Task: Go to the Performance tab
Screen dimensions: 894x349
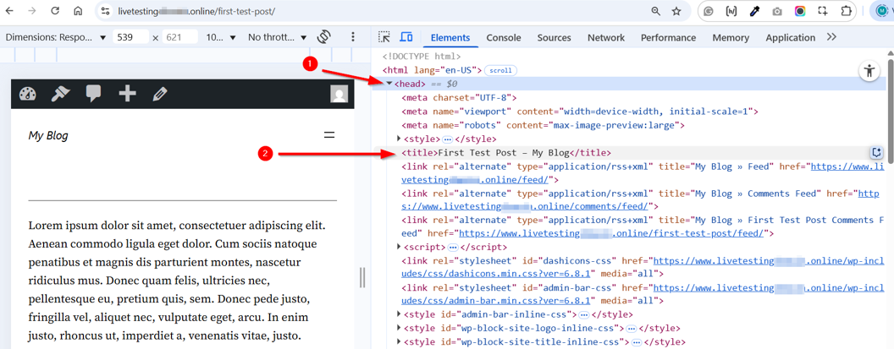Action: coord(668,37)
